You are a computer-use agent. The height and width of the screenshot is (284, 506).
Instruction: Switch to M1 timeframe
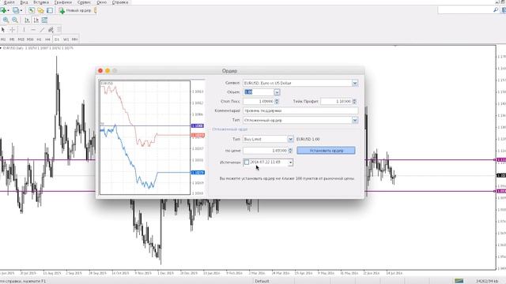[x=3, y=39]
